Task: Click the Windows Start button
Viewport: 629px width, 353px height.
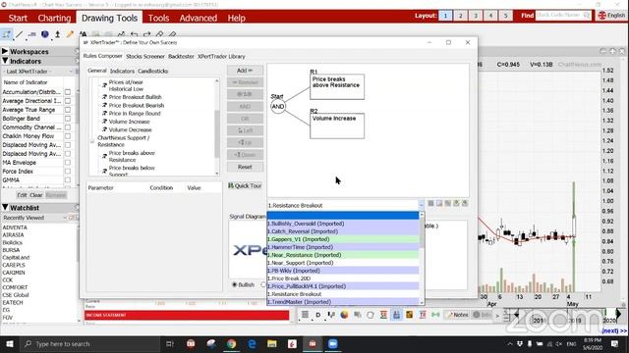Action: [x=10, y=344]
